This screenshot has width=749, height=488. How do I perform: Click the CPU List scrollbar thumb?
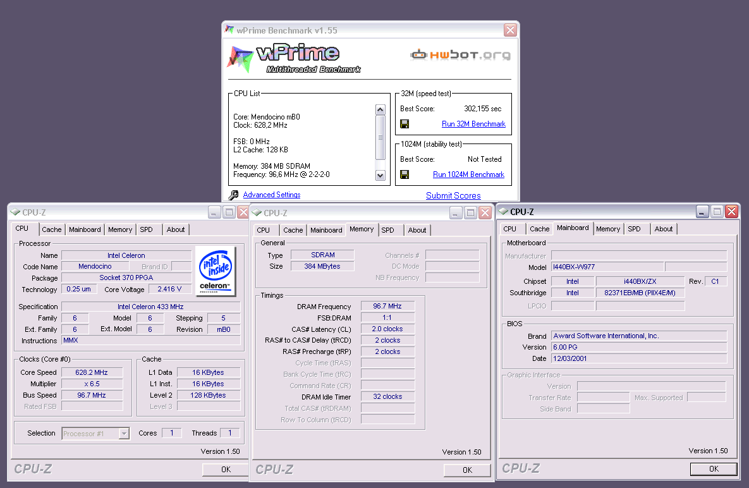point(381,138)
